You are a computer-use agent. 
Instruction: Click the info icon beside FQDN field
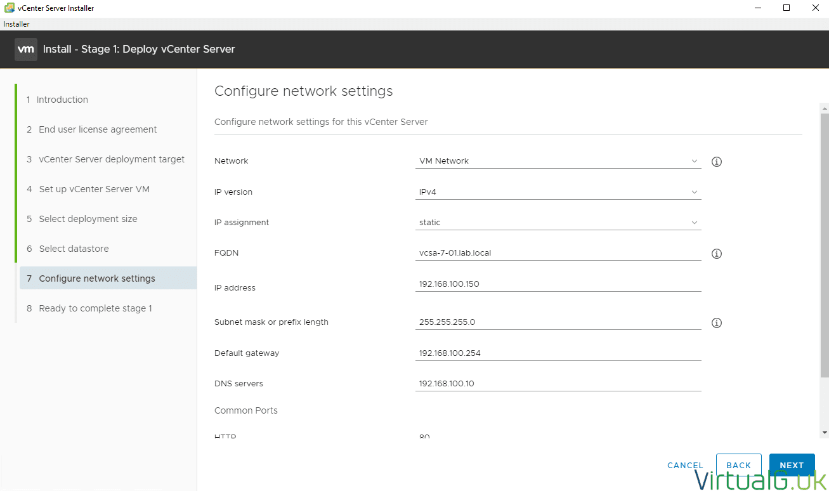click(717, 254)
